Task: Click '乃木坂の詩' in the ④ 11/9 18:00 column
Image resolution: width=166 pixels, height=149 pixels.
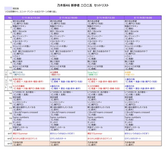Action: point(130,142)
